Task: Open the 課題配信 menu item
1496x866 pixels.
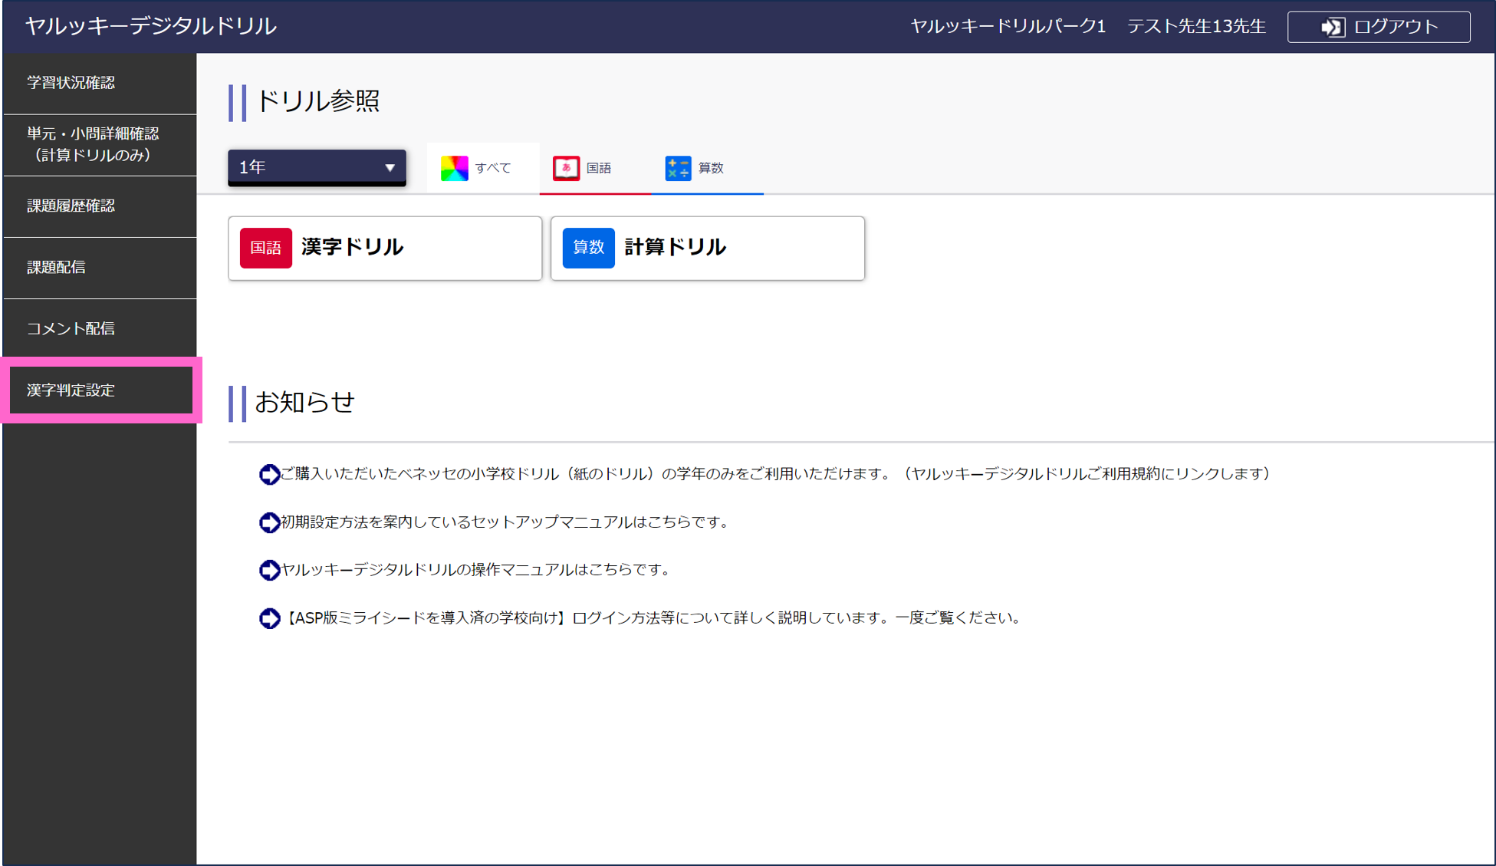Action: [x=55, y=267]
